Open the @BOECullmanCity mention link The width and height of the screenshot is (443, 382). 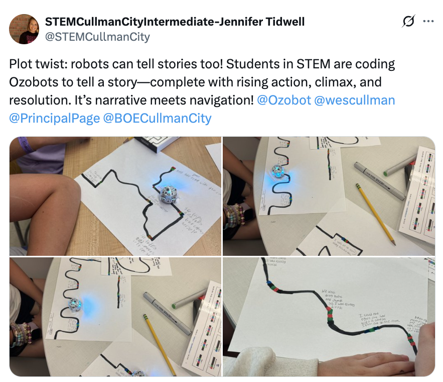point(157,118)
